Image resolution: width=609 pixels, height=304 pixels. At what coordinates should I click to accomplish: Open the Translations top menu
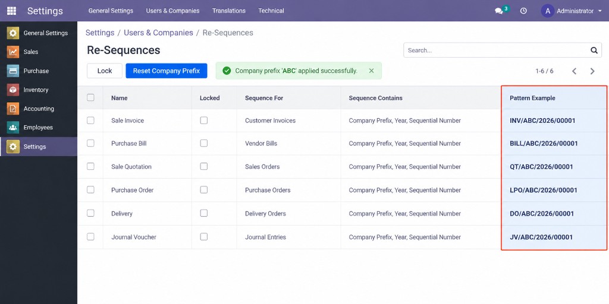click(x=229, y=11)
